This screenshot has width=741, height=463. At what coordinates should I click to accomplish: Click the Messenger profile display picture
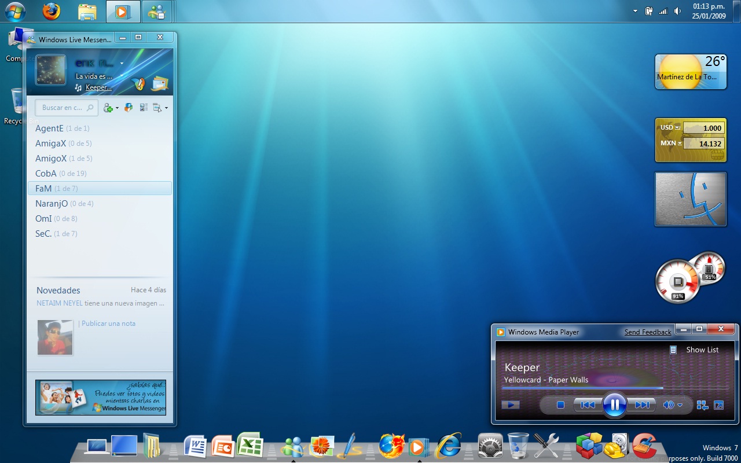click(x=50, y=70)
